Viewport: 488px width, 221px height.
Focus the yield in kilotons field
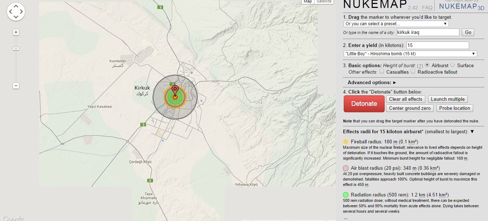pyautogui.click(x=438, y=45)
